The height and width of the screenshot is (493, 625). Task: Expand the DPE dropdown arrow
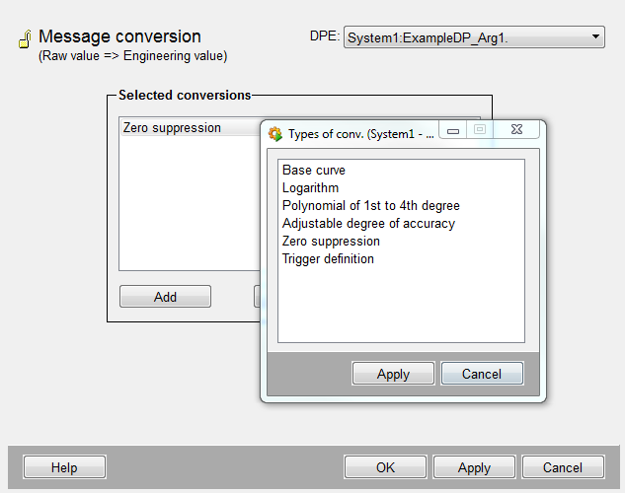[595, 37]
